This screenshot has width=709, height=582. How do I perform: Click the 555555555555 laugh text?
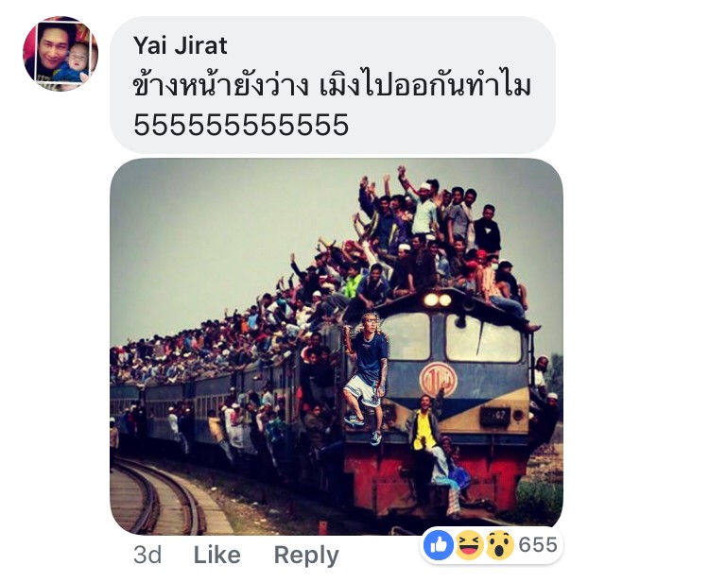pos(241,125)
